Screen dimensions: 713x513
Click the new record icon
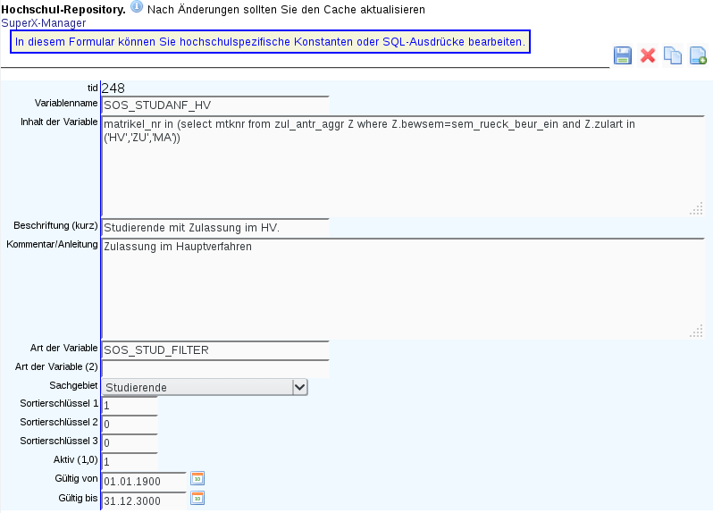[x=698, y=55]
